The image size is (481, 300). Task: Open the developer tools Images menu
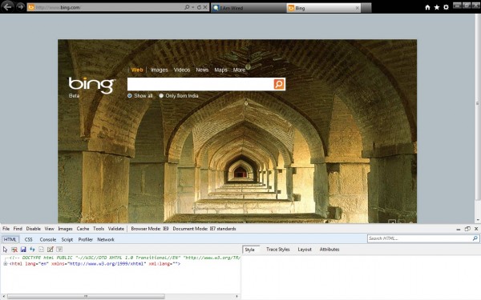click(x=65, y=229)
